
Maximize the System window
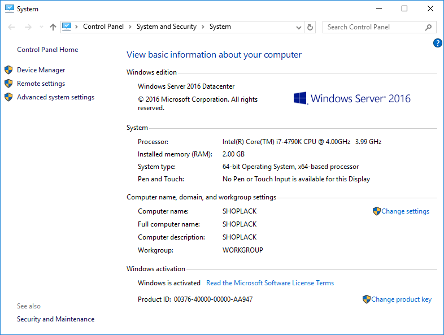(404, 9)
